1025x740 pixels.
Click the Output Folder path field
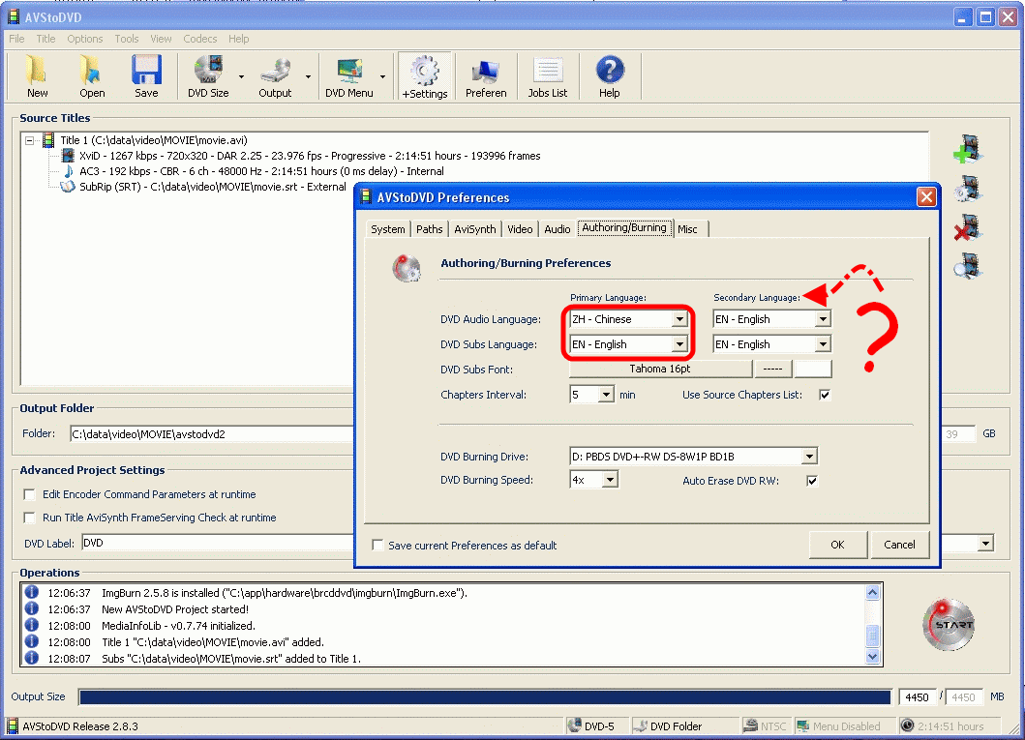tap(212, 434)
